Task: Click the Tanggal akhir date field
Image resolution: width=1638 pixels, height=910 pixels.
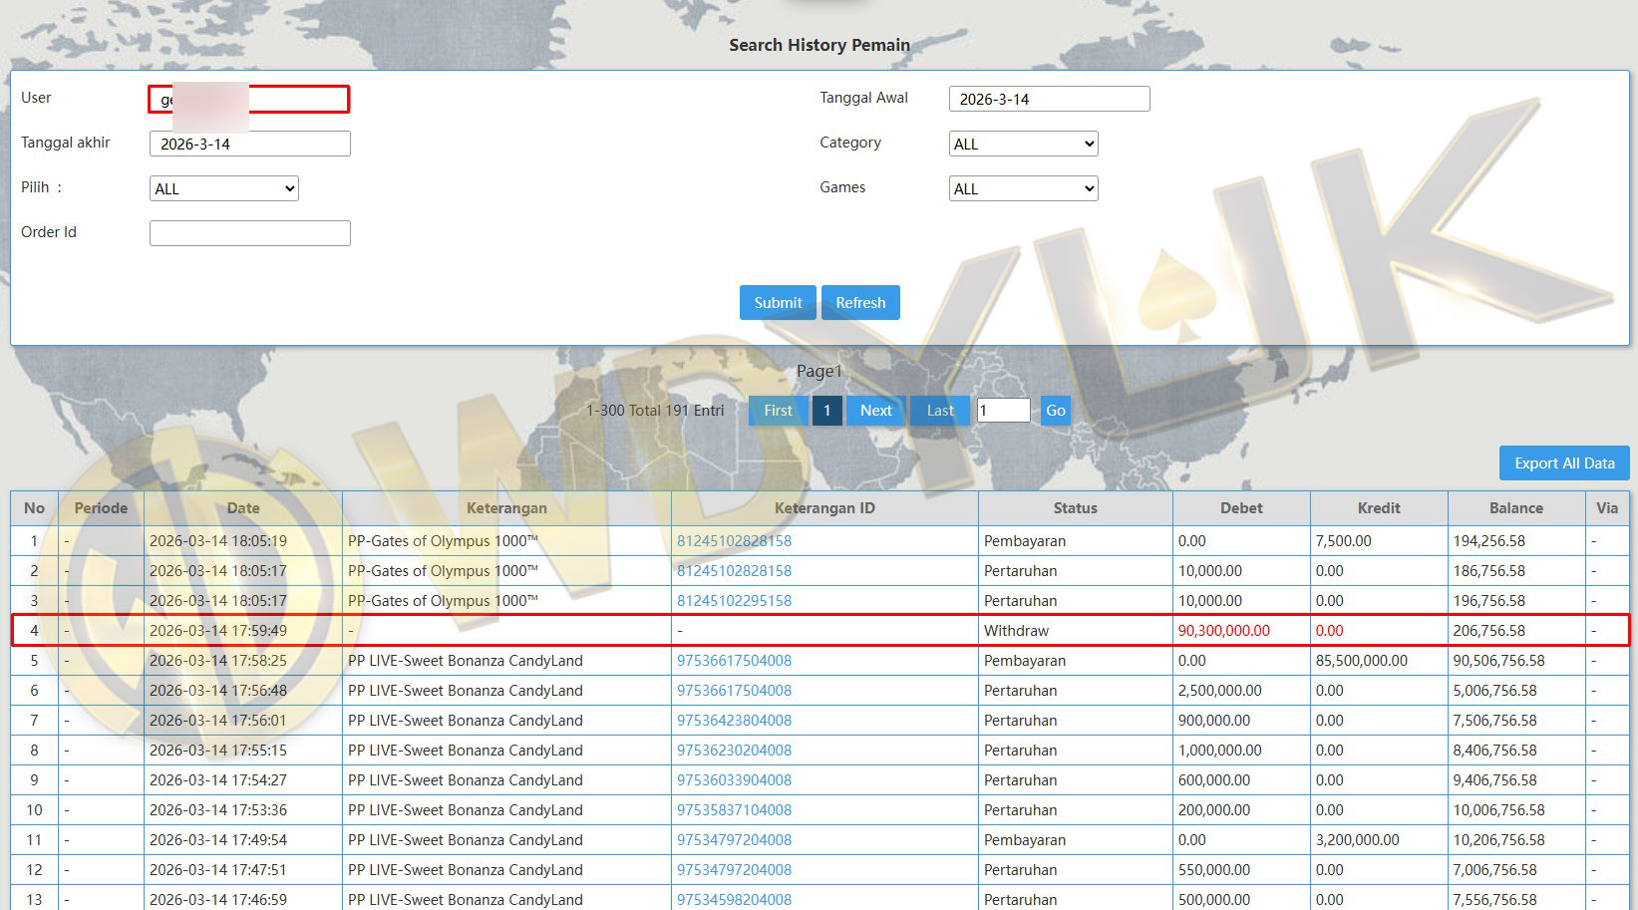Action: (x=249, y=144)
